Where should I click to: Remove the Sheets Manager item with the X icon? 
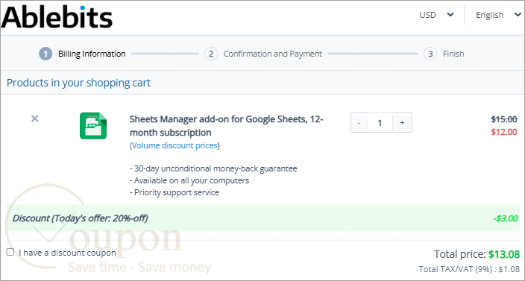click(35, 119)
